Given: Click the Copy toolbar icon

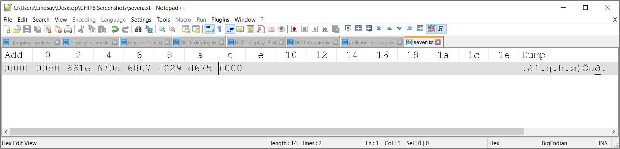Looking at the screenshot, I should click(x=91, y=29).
